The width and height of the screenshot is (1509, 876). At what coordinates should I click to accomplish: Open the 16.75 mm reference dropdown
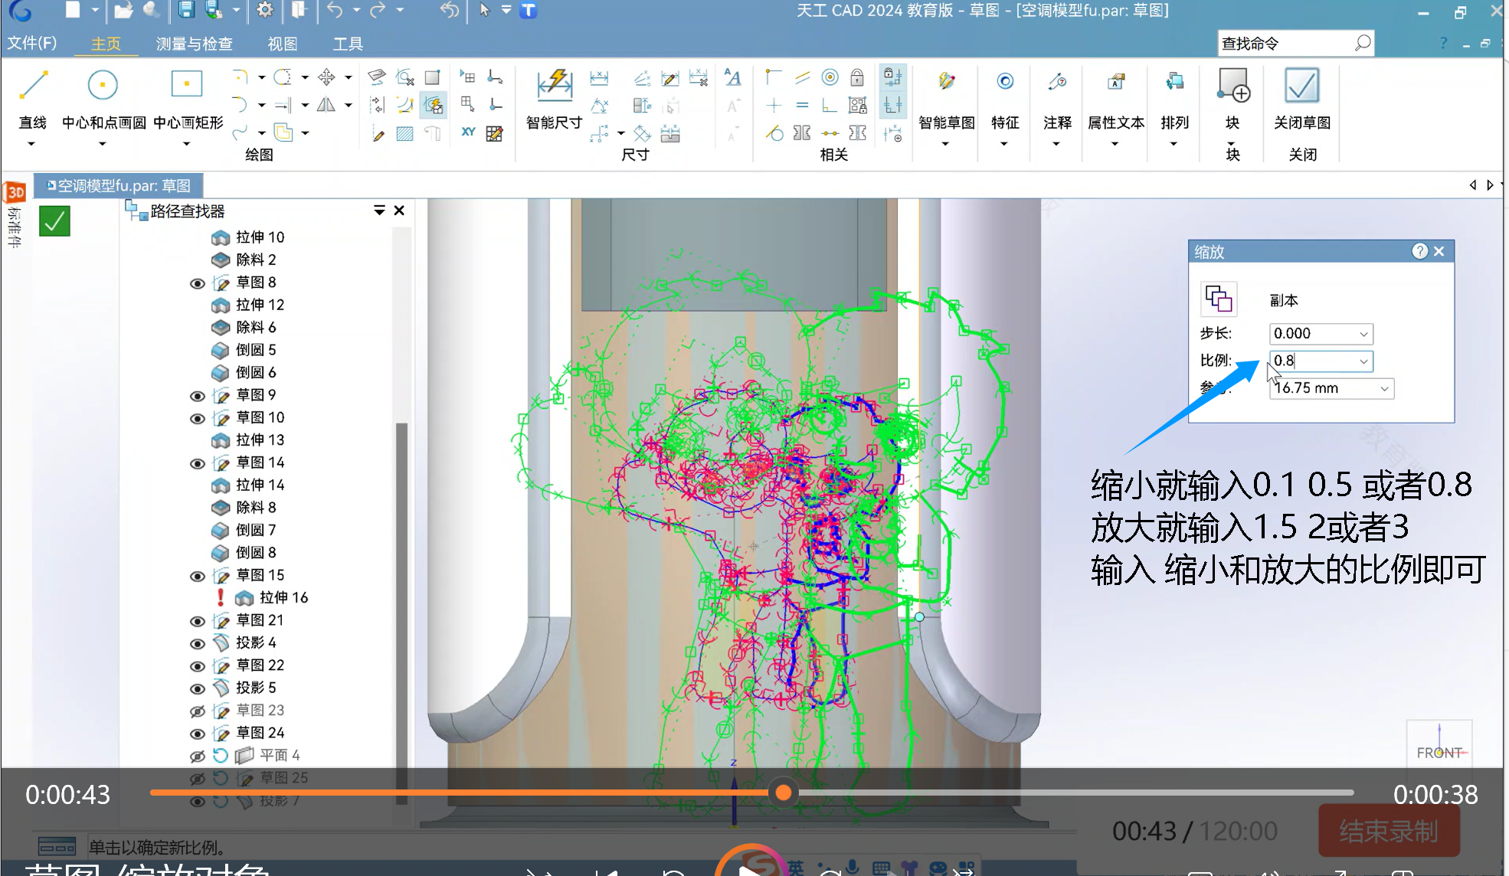[1384, 389]
